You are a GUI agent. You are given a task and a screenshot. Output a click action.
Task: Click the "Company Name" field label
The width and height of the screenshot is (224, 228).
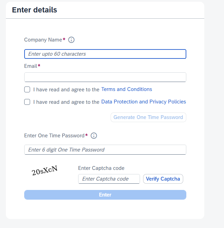tap(43, 40)
